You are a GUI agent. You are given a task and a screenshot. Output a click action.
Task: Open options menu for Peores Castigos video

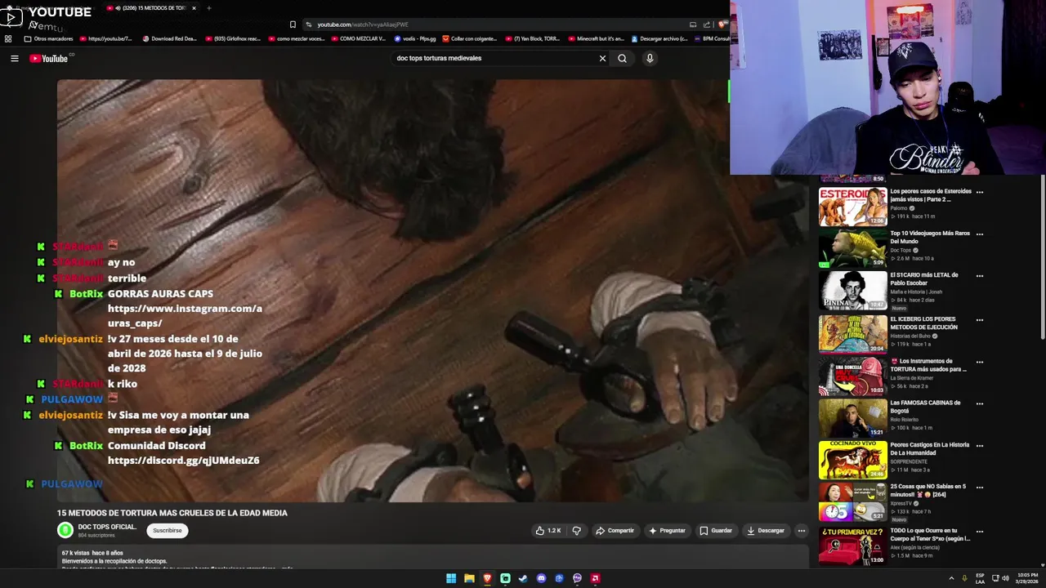979,446
